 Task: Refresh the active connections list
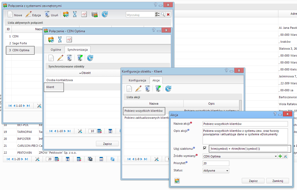(x=105, y=14)
